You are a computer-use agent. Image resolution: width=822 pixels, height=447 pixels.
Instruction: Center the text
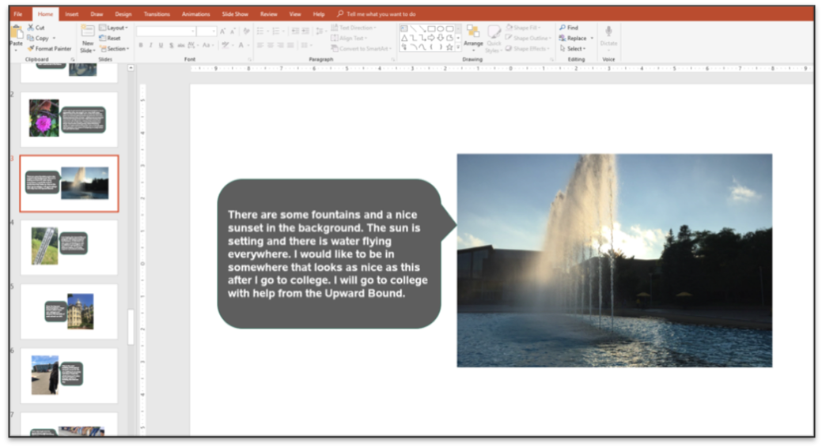271,46
